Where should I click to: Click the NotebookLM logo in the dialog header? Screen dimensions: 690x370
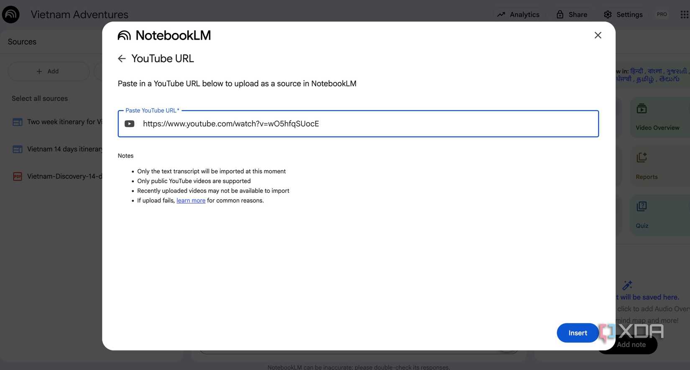point(164,35)
